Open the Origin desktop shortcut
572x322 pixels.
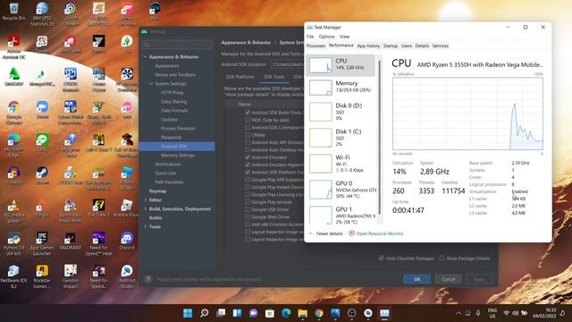pos(42,208)
